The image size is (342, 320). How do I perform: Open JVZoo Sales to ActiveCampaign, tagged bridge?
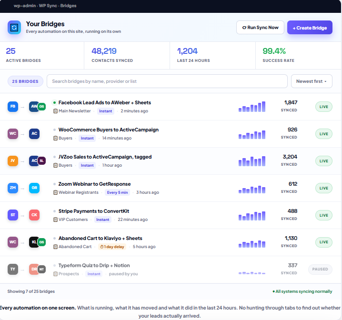point(105,157)
